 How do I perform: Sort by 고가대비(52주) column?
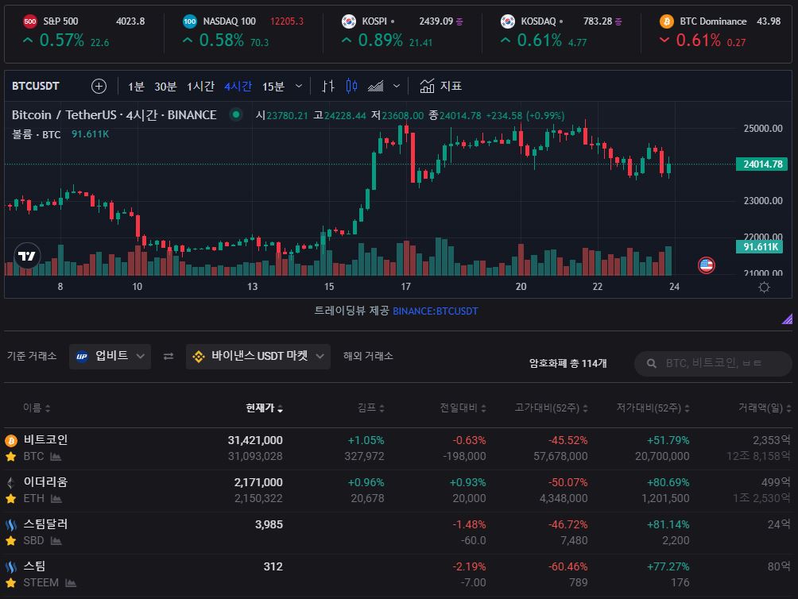click(x=552, y=408)
